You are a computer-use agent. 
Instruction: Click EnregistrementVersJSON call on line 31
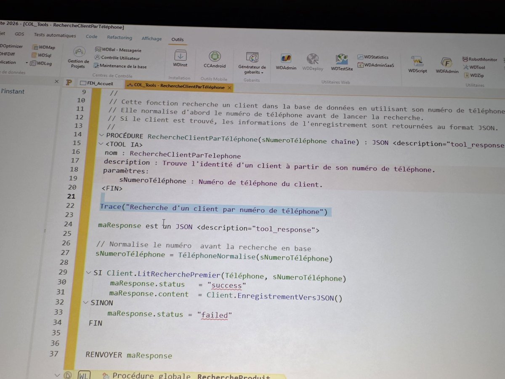[x=290, y=297]
